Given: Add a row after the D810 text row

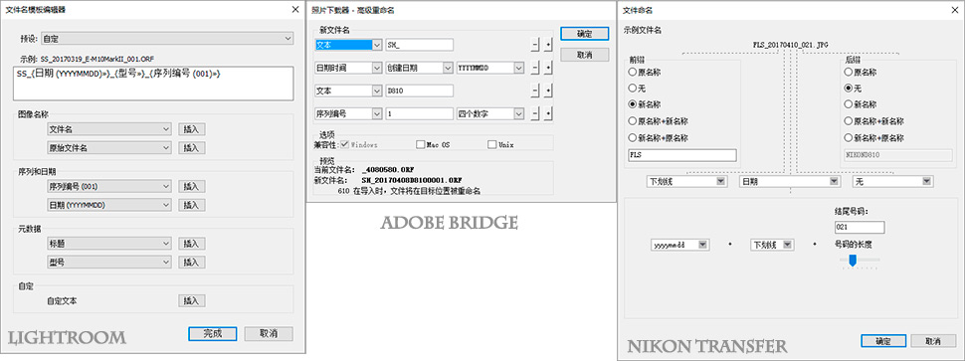Looking at the screenshot, I should [x=548, y=90].
